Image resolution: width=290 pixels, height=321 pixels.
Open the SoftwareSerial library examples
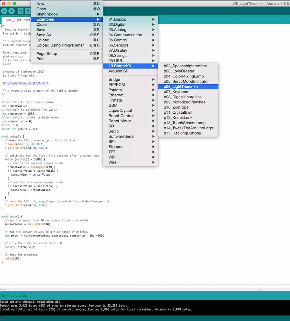pyautogui.click(x=130, y=136)
